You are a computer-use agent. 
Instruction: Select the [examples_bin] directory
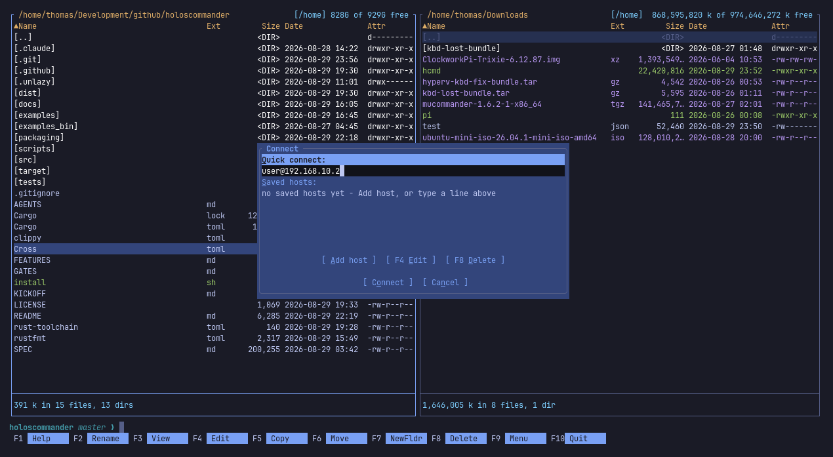pos(214,127)
